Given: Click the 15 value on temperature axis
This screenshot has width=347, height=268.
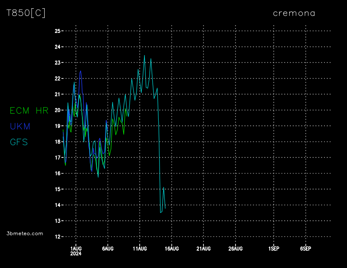Looking at the screenshot, I should tap(57, 190).
